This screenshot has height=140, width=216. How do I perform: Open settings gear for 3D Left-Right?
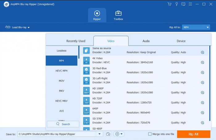pyautogui.click(x=202, y=82)
